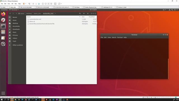Select Documents in Files sidebar
The image size is (179, 101).
(17, 26)
